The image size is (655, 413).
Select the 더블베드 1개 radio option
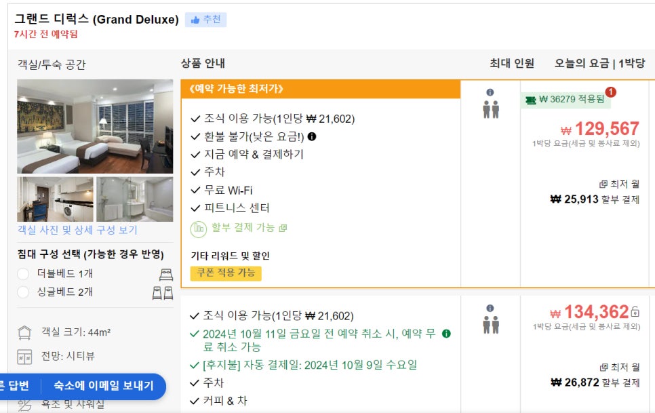click(x=23, y=274)
